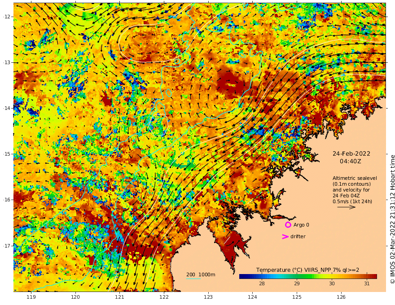Click longitude axis label 123
Viewport: 395px width, 305px height.
[x=208, y=297]
